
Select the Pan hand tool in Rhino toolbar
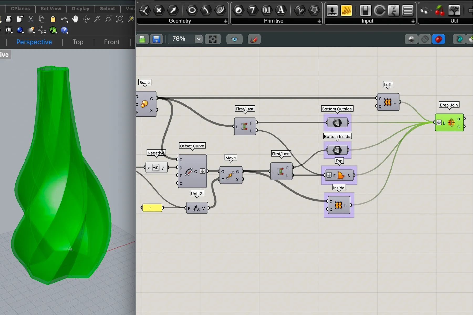(75, 19)
